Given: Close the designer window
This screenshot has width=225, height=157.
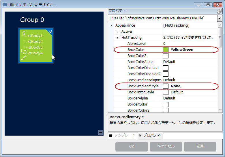Looking at the screenshot, I should pos(217,5).
